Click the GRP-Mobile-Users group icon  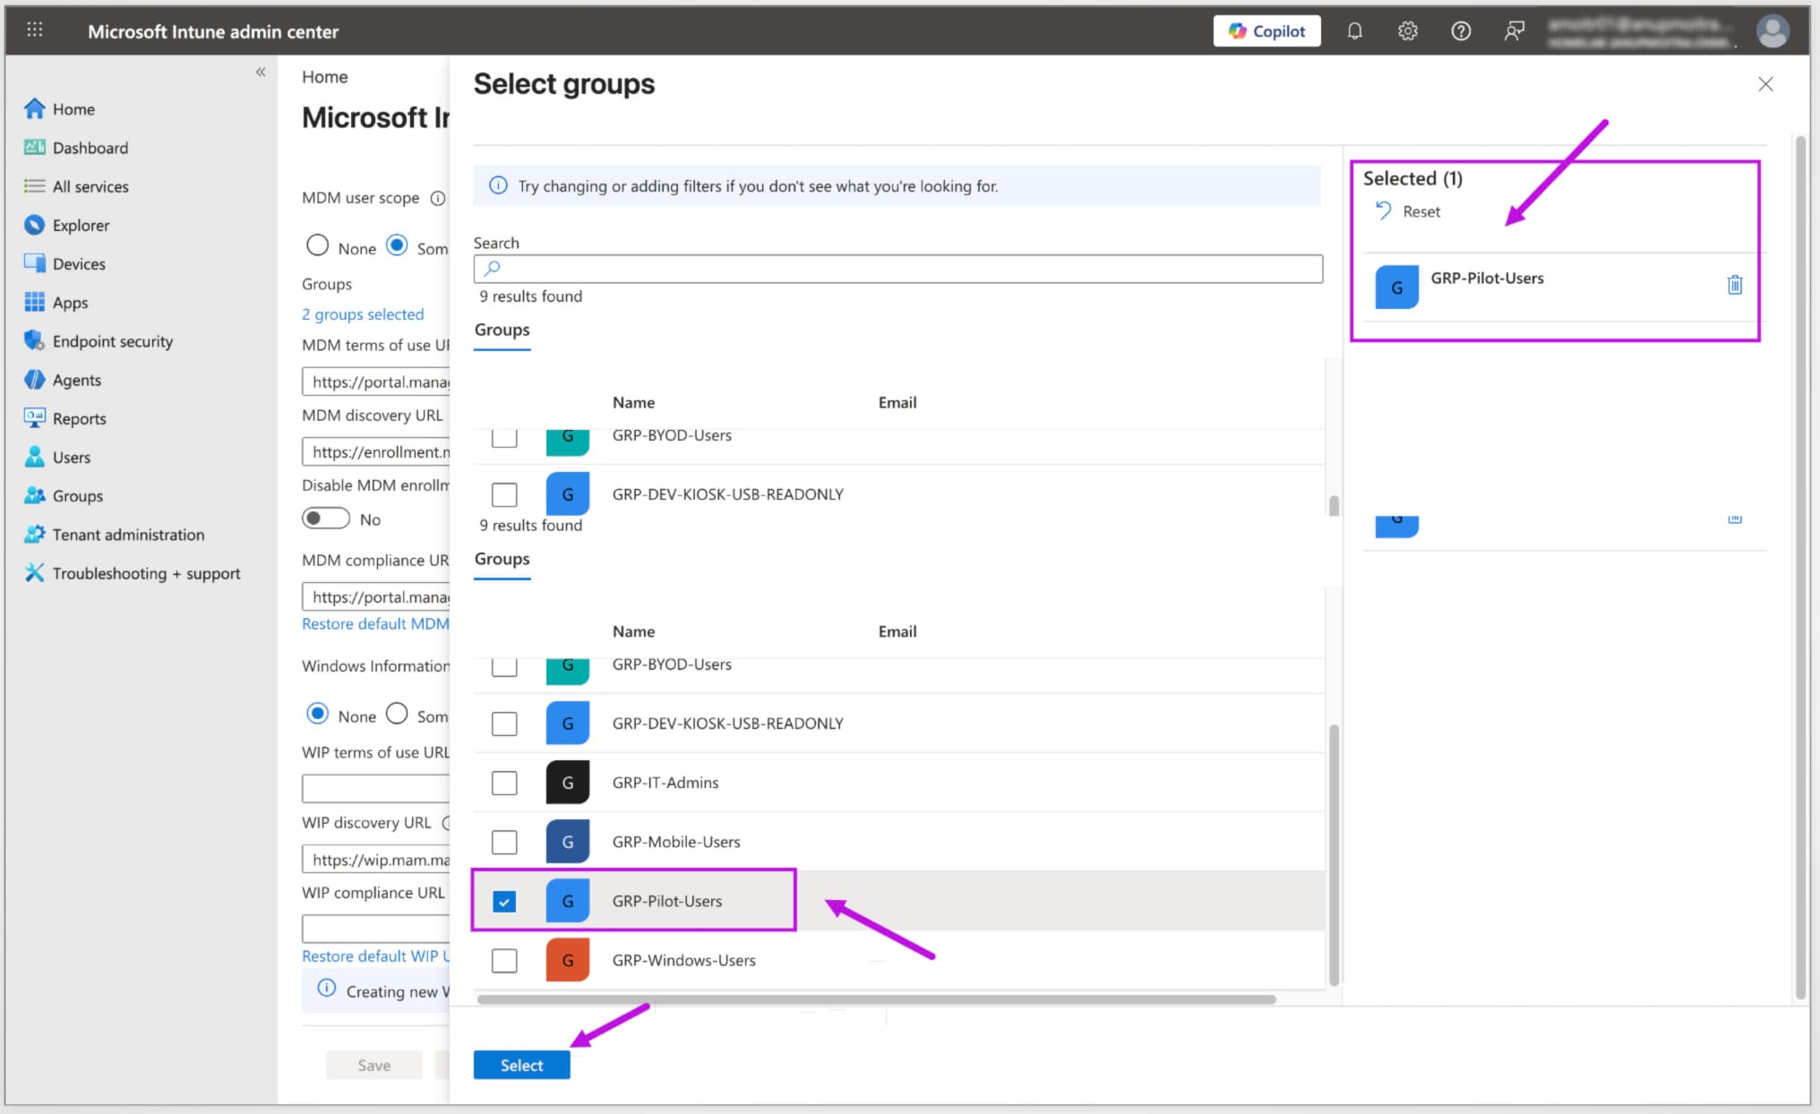(x=568, y=842)
